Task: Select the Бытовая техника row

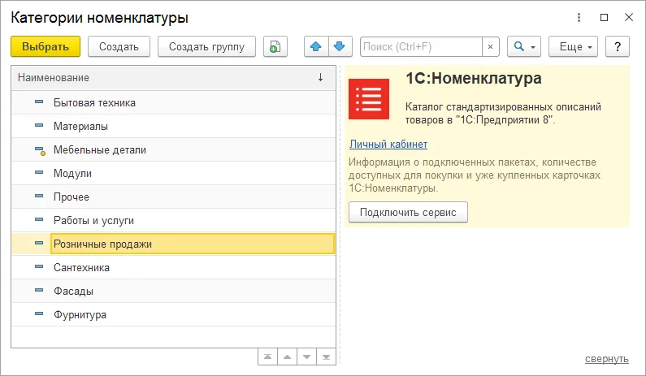Action: [173, 102]
